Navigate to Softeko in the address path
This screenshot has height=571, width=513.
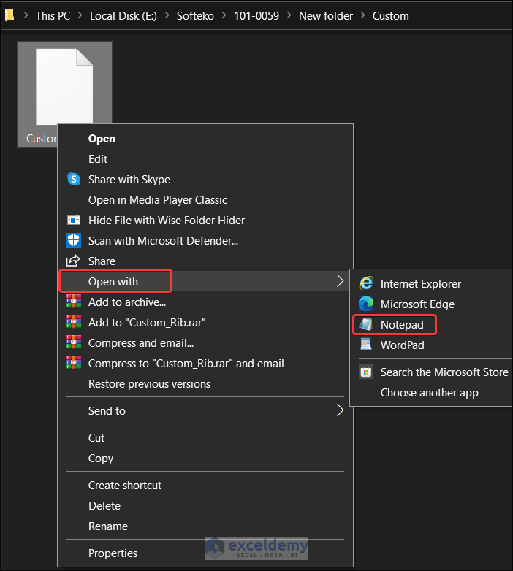tap(196, 15)
